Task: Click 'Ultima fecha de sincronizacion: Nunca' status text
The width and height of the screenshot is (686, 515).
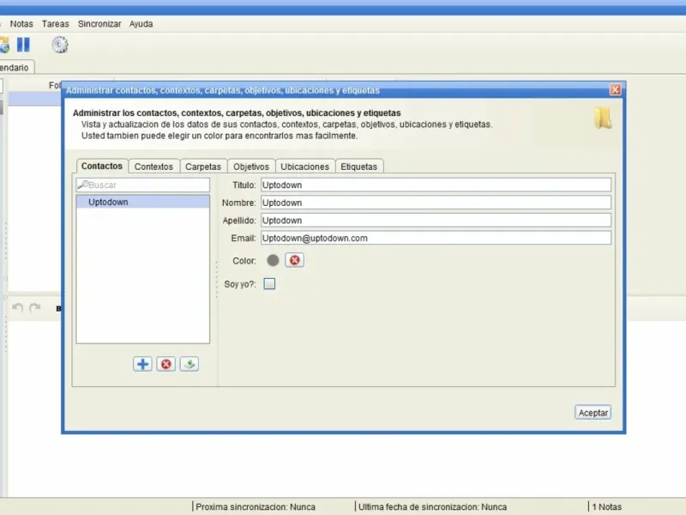Action: click(432, 506)
